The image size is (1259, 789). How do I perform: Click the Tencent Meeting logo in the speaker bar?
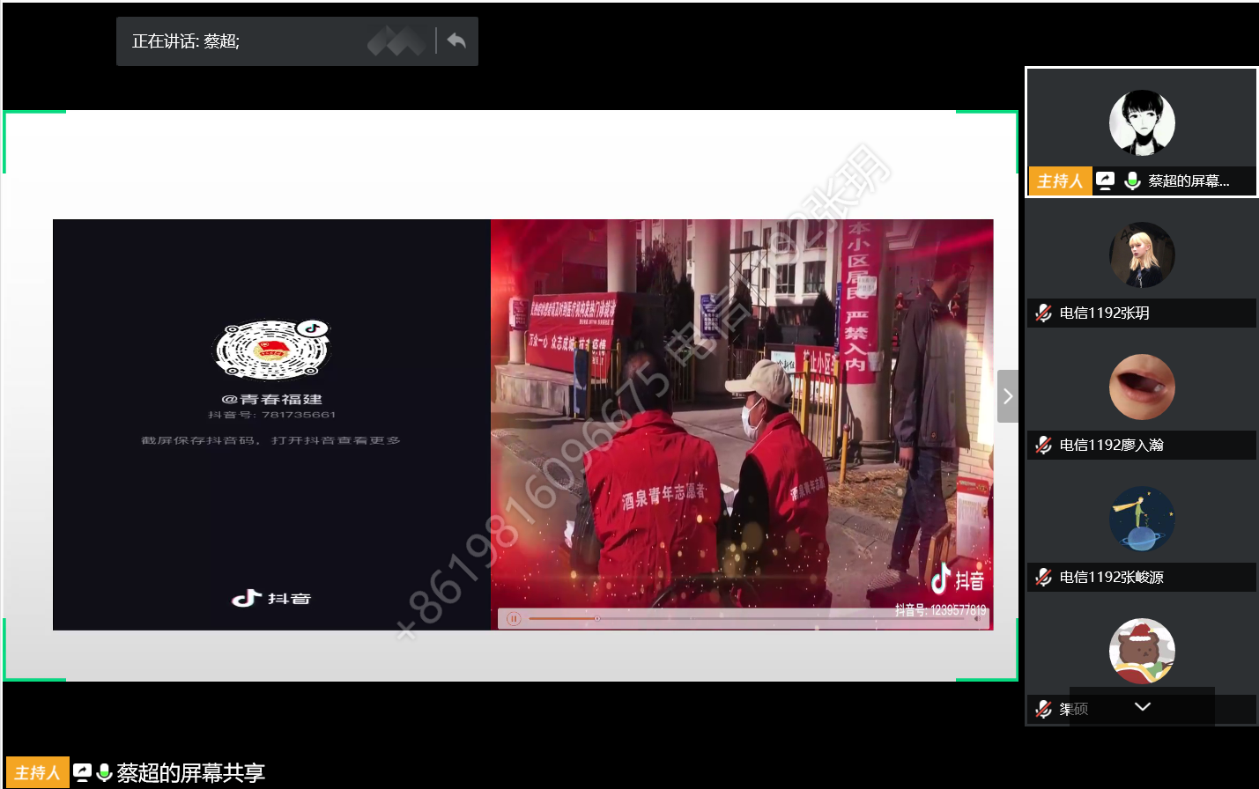point(396,41)
